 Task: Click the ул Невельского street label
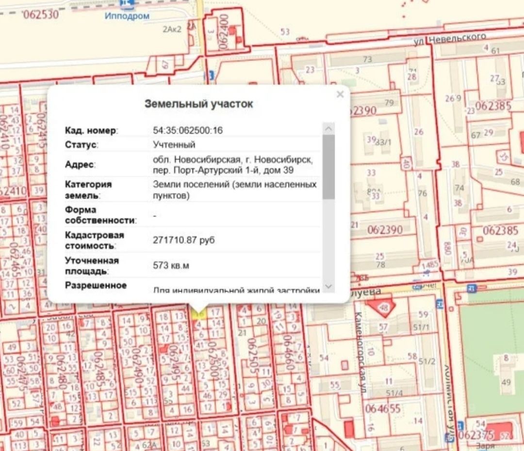click(449, 39)
